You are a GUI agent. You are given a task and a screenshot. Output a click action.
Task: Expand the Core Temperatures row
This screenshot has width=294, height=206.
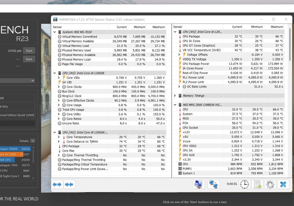pos(59,137)
